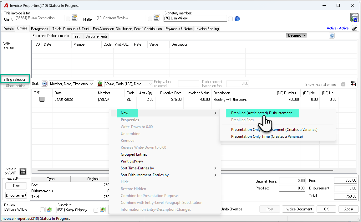The height and width of the screenshot is (222, 361).
Task: Click the Time text edit button
Action: (x=16, y=186)
